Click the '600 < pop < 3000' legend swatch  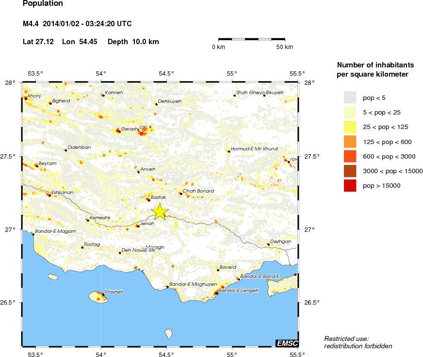click(x=350, y=156)
